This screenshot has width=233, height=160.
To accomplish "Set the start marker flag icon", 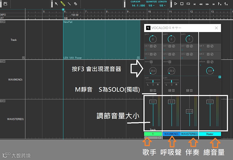I will pos(220,4).
